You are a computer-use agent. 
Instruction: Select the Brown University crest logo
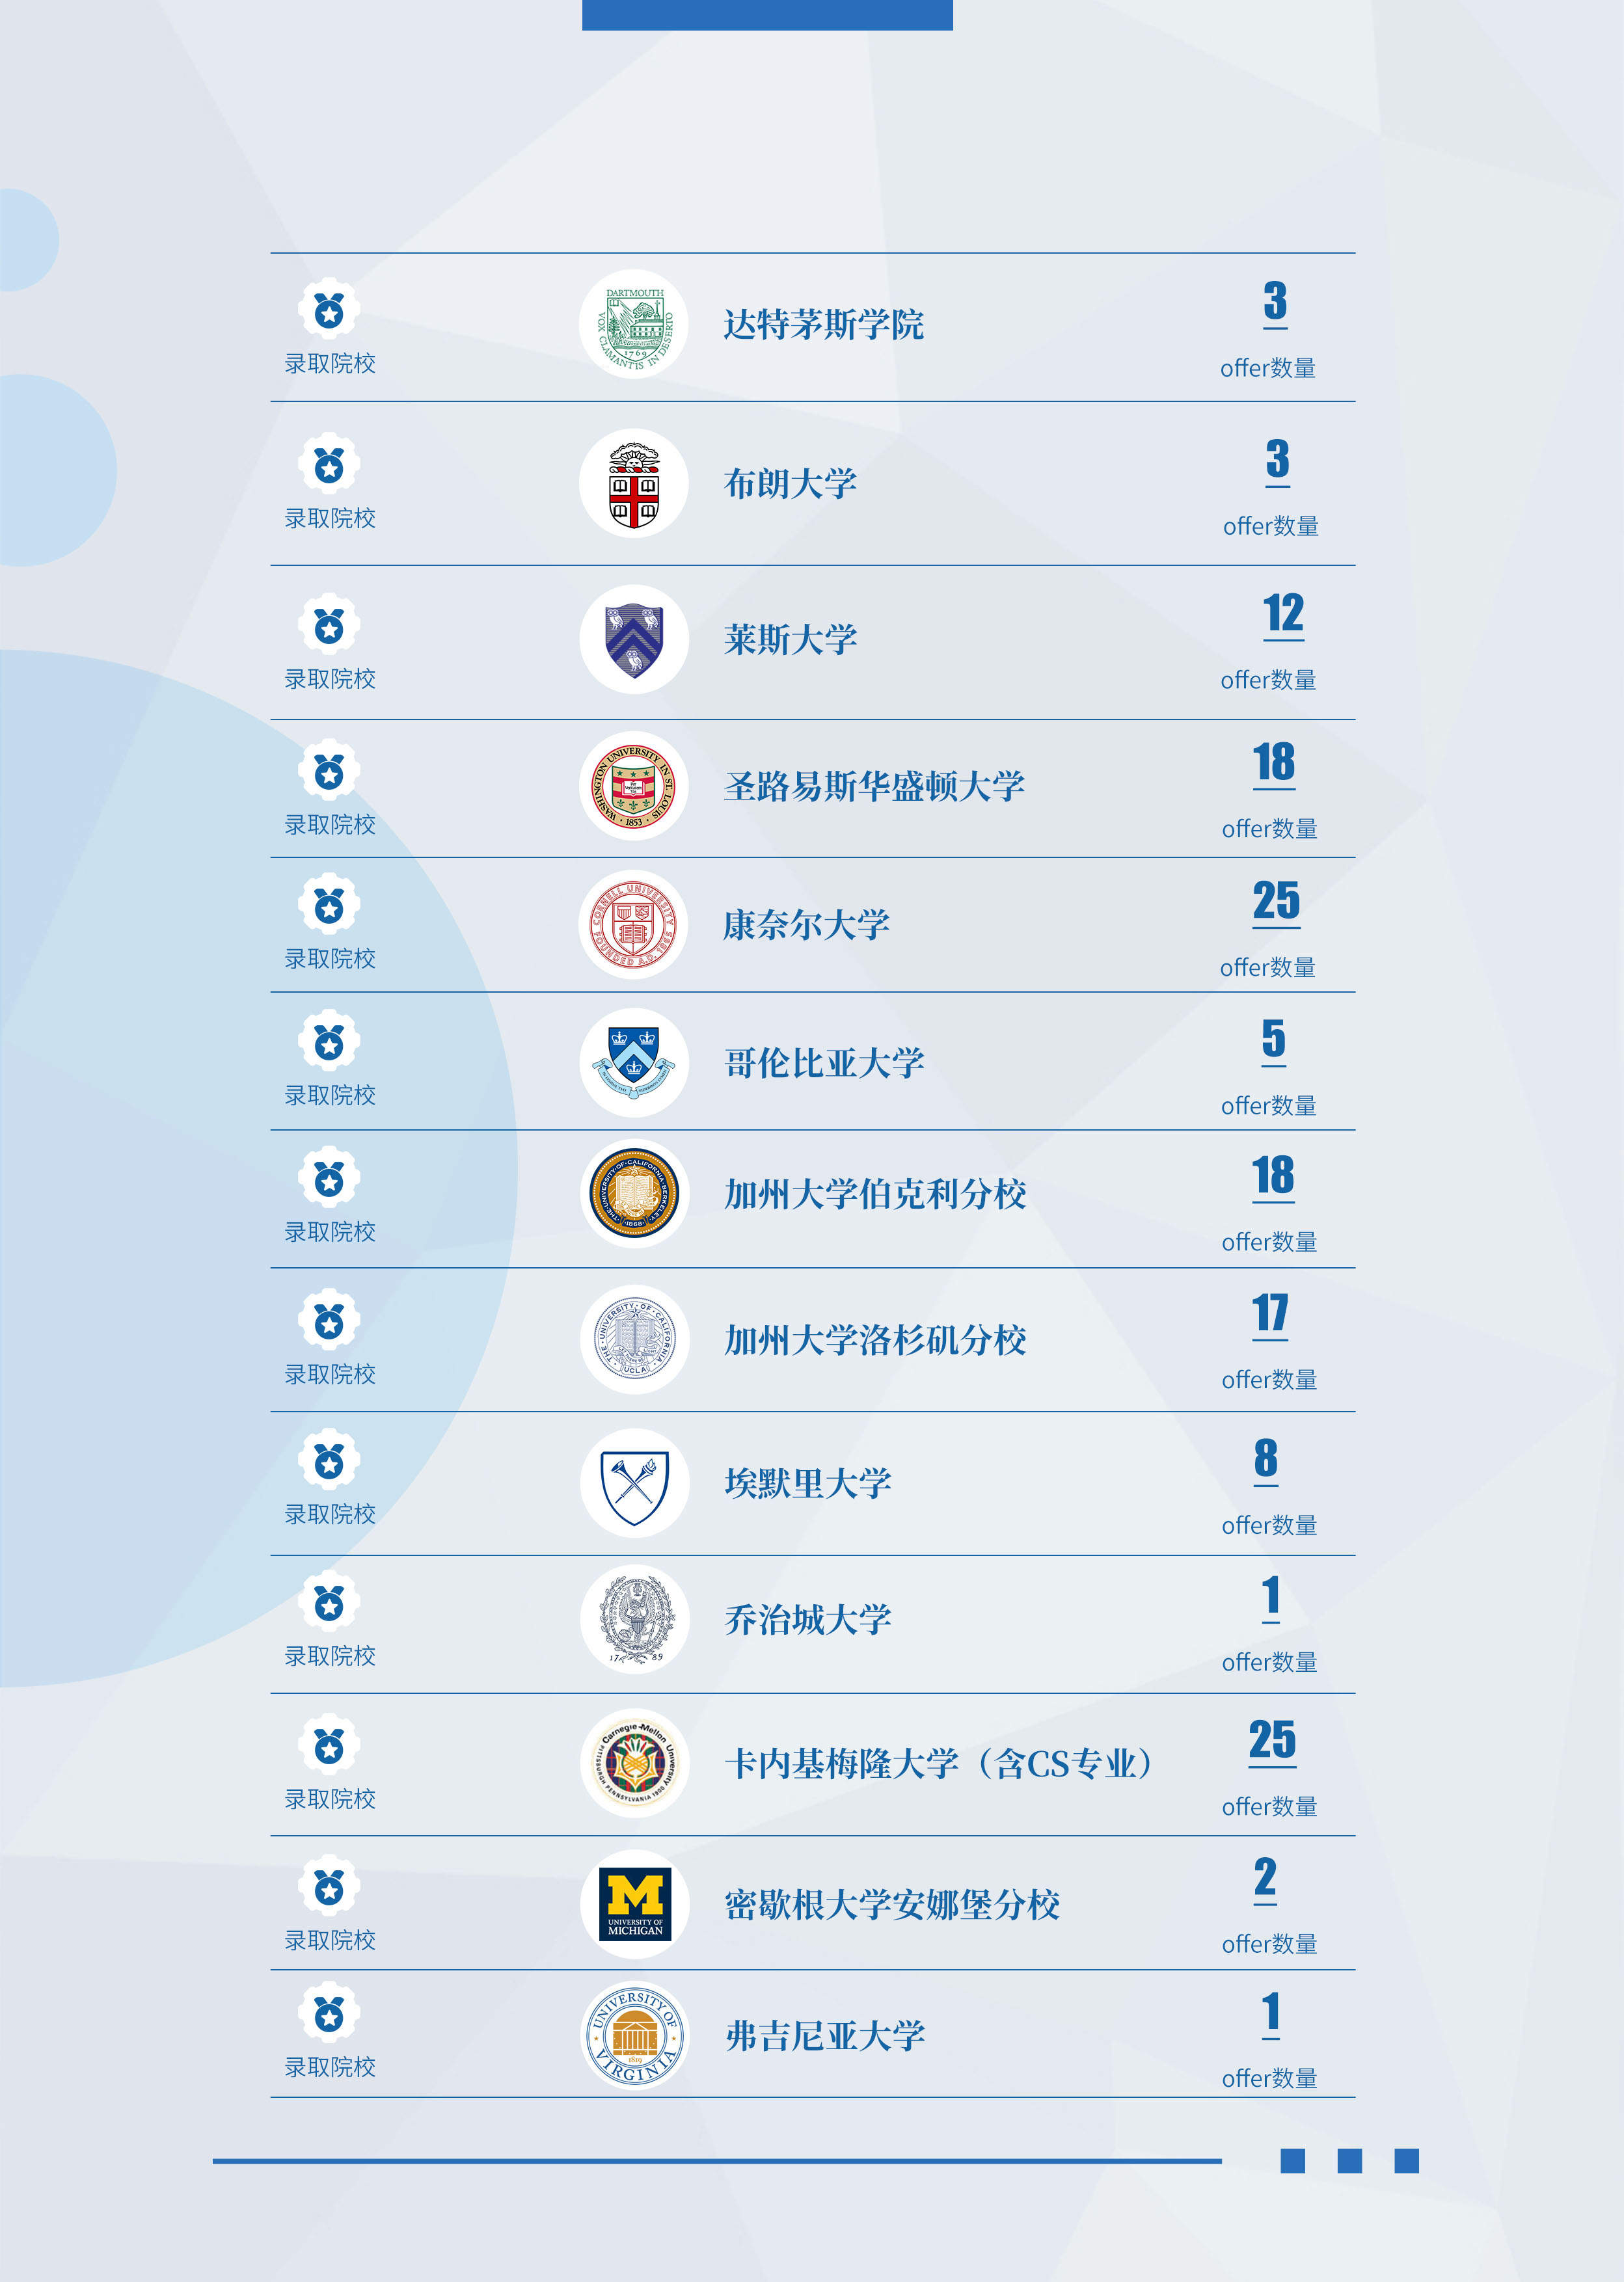[x=634, y=484]
